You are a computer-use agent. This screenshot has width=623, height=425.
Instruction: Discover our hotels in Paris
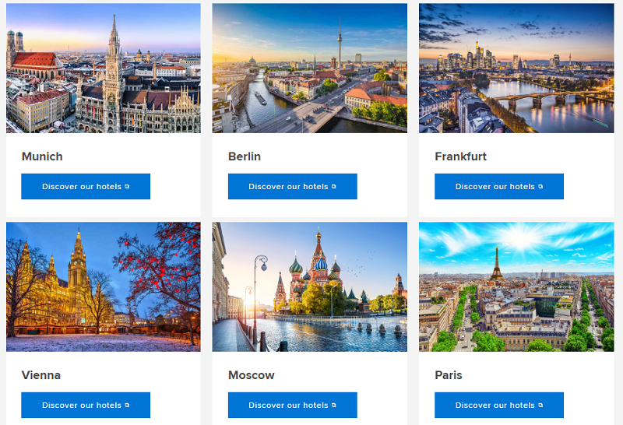click(499, 405)
